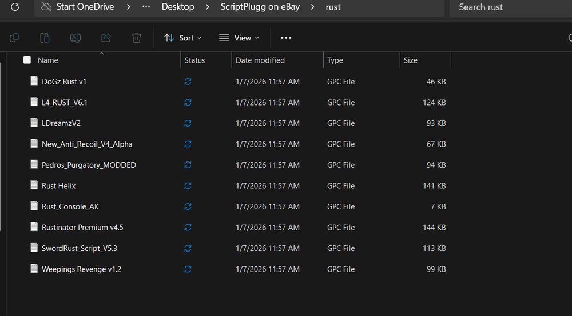Open the Sort dropdown menu
The height and width of the screenshot is (316, 572).
coord(182,38)
